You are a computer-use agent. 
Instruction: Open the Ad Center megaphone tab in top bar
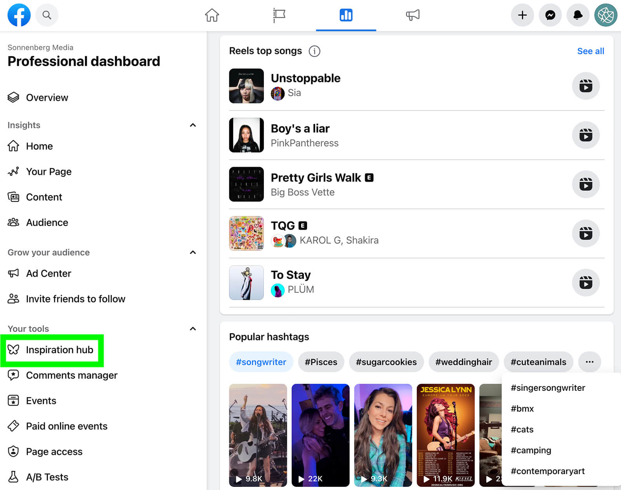click(x=413, y=15)
